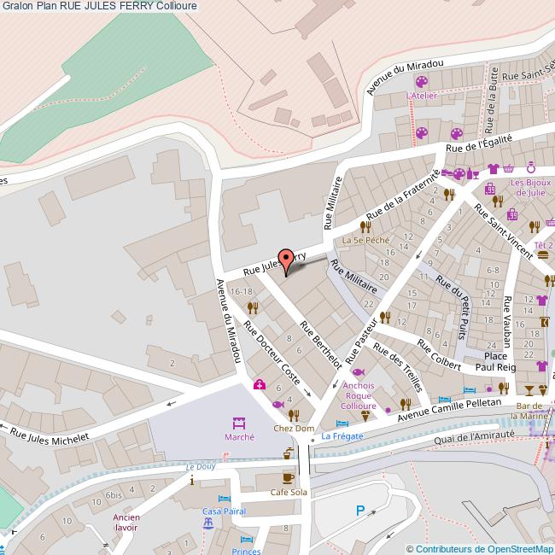
Task: Click the blue parking P symbol
Action: [x=359, y=511]
